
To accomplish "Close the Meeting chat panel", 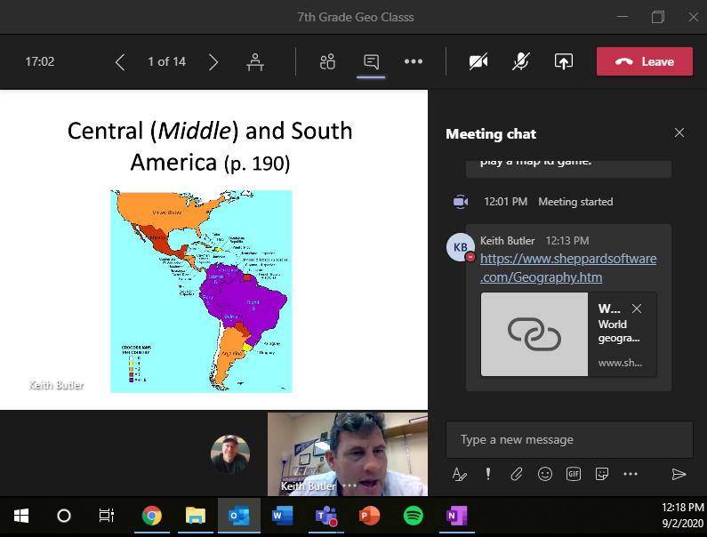I will coord(679,132).
